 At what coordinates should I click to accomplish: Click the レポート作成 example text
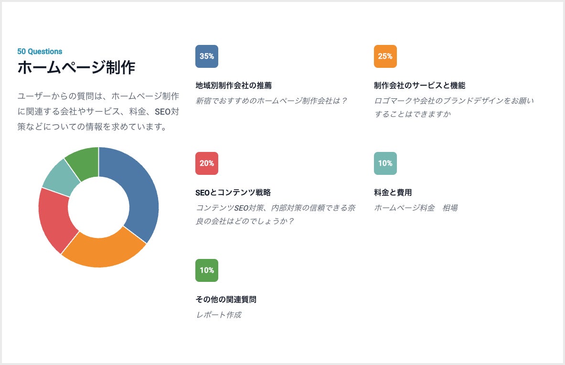point(219,315)
